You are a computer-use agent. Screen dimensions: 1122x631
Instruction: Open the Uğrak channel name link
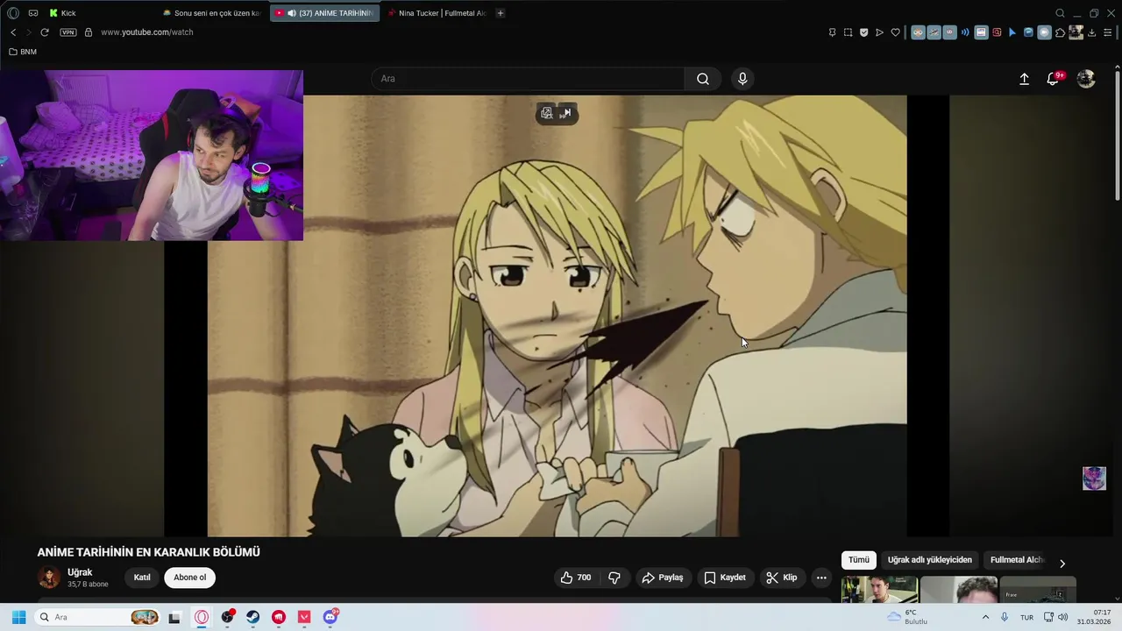[x=80, y=572]
